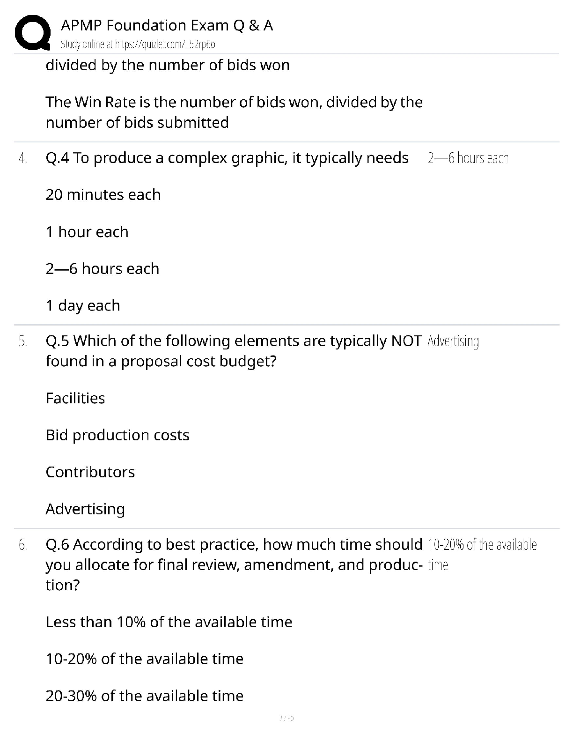Click the 'Advertising' answer beside Q.5

[453, 341]
